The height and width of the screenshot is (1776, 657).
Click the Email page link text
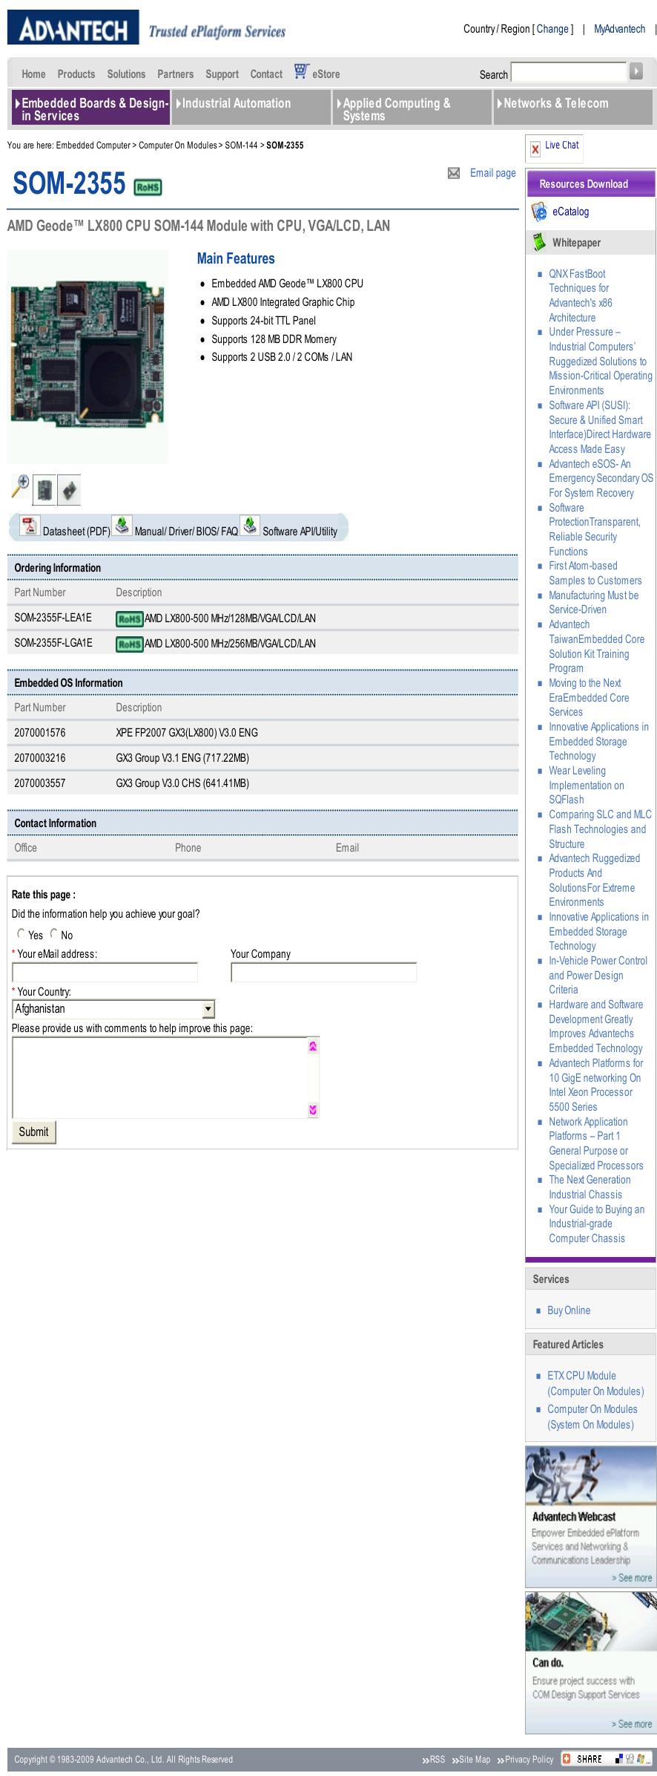(493, 173)
